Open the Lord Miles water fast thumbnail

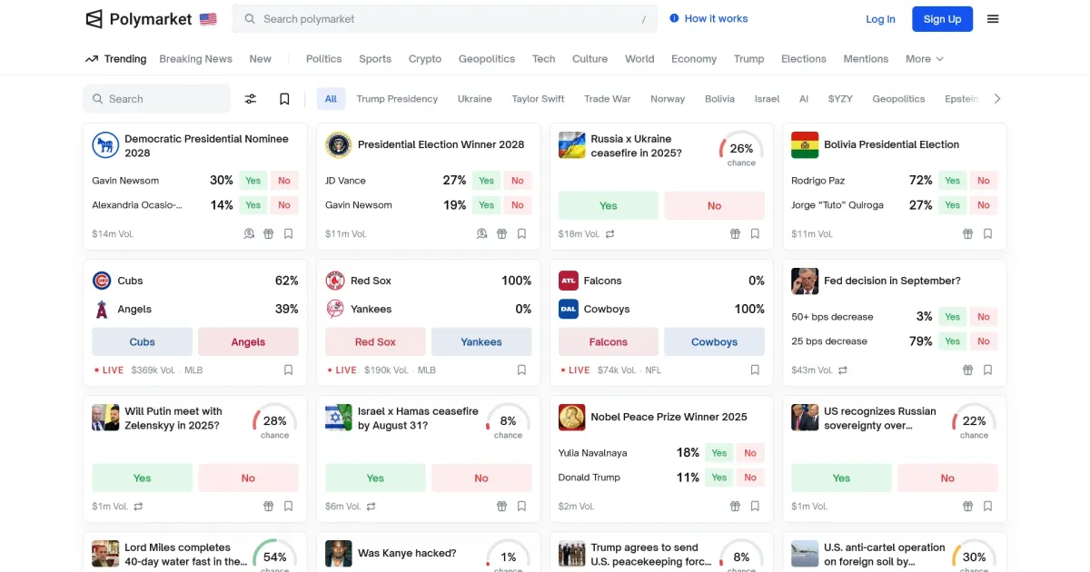pyautogui.click(x=105, y=554)
